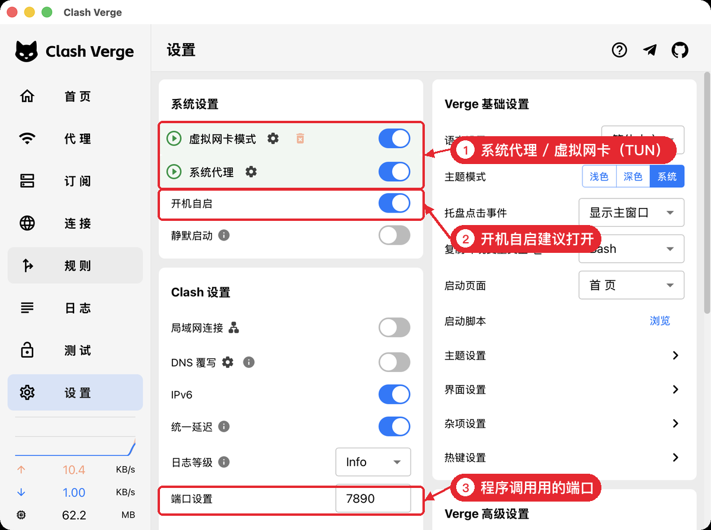Open the gear icon beside DNS 覆写
The image size is (711, 530).
(x=228, y=362)
